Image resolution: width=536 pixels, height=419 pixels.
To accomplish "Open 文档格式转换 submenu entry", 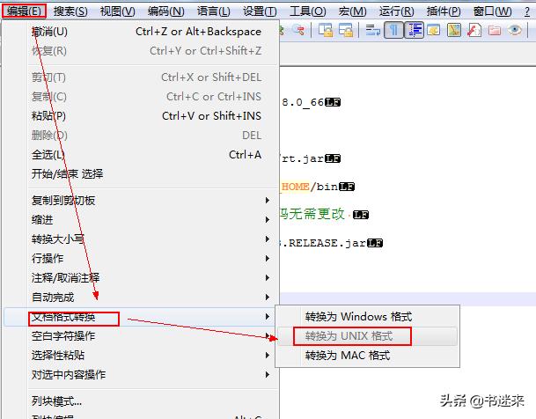I will tap(141, 317).
